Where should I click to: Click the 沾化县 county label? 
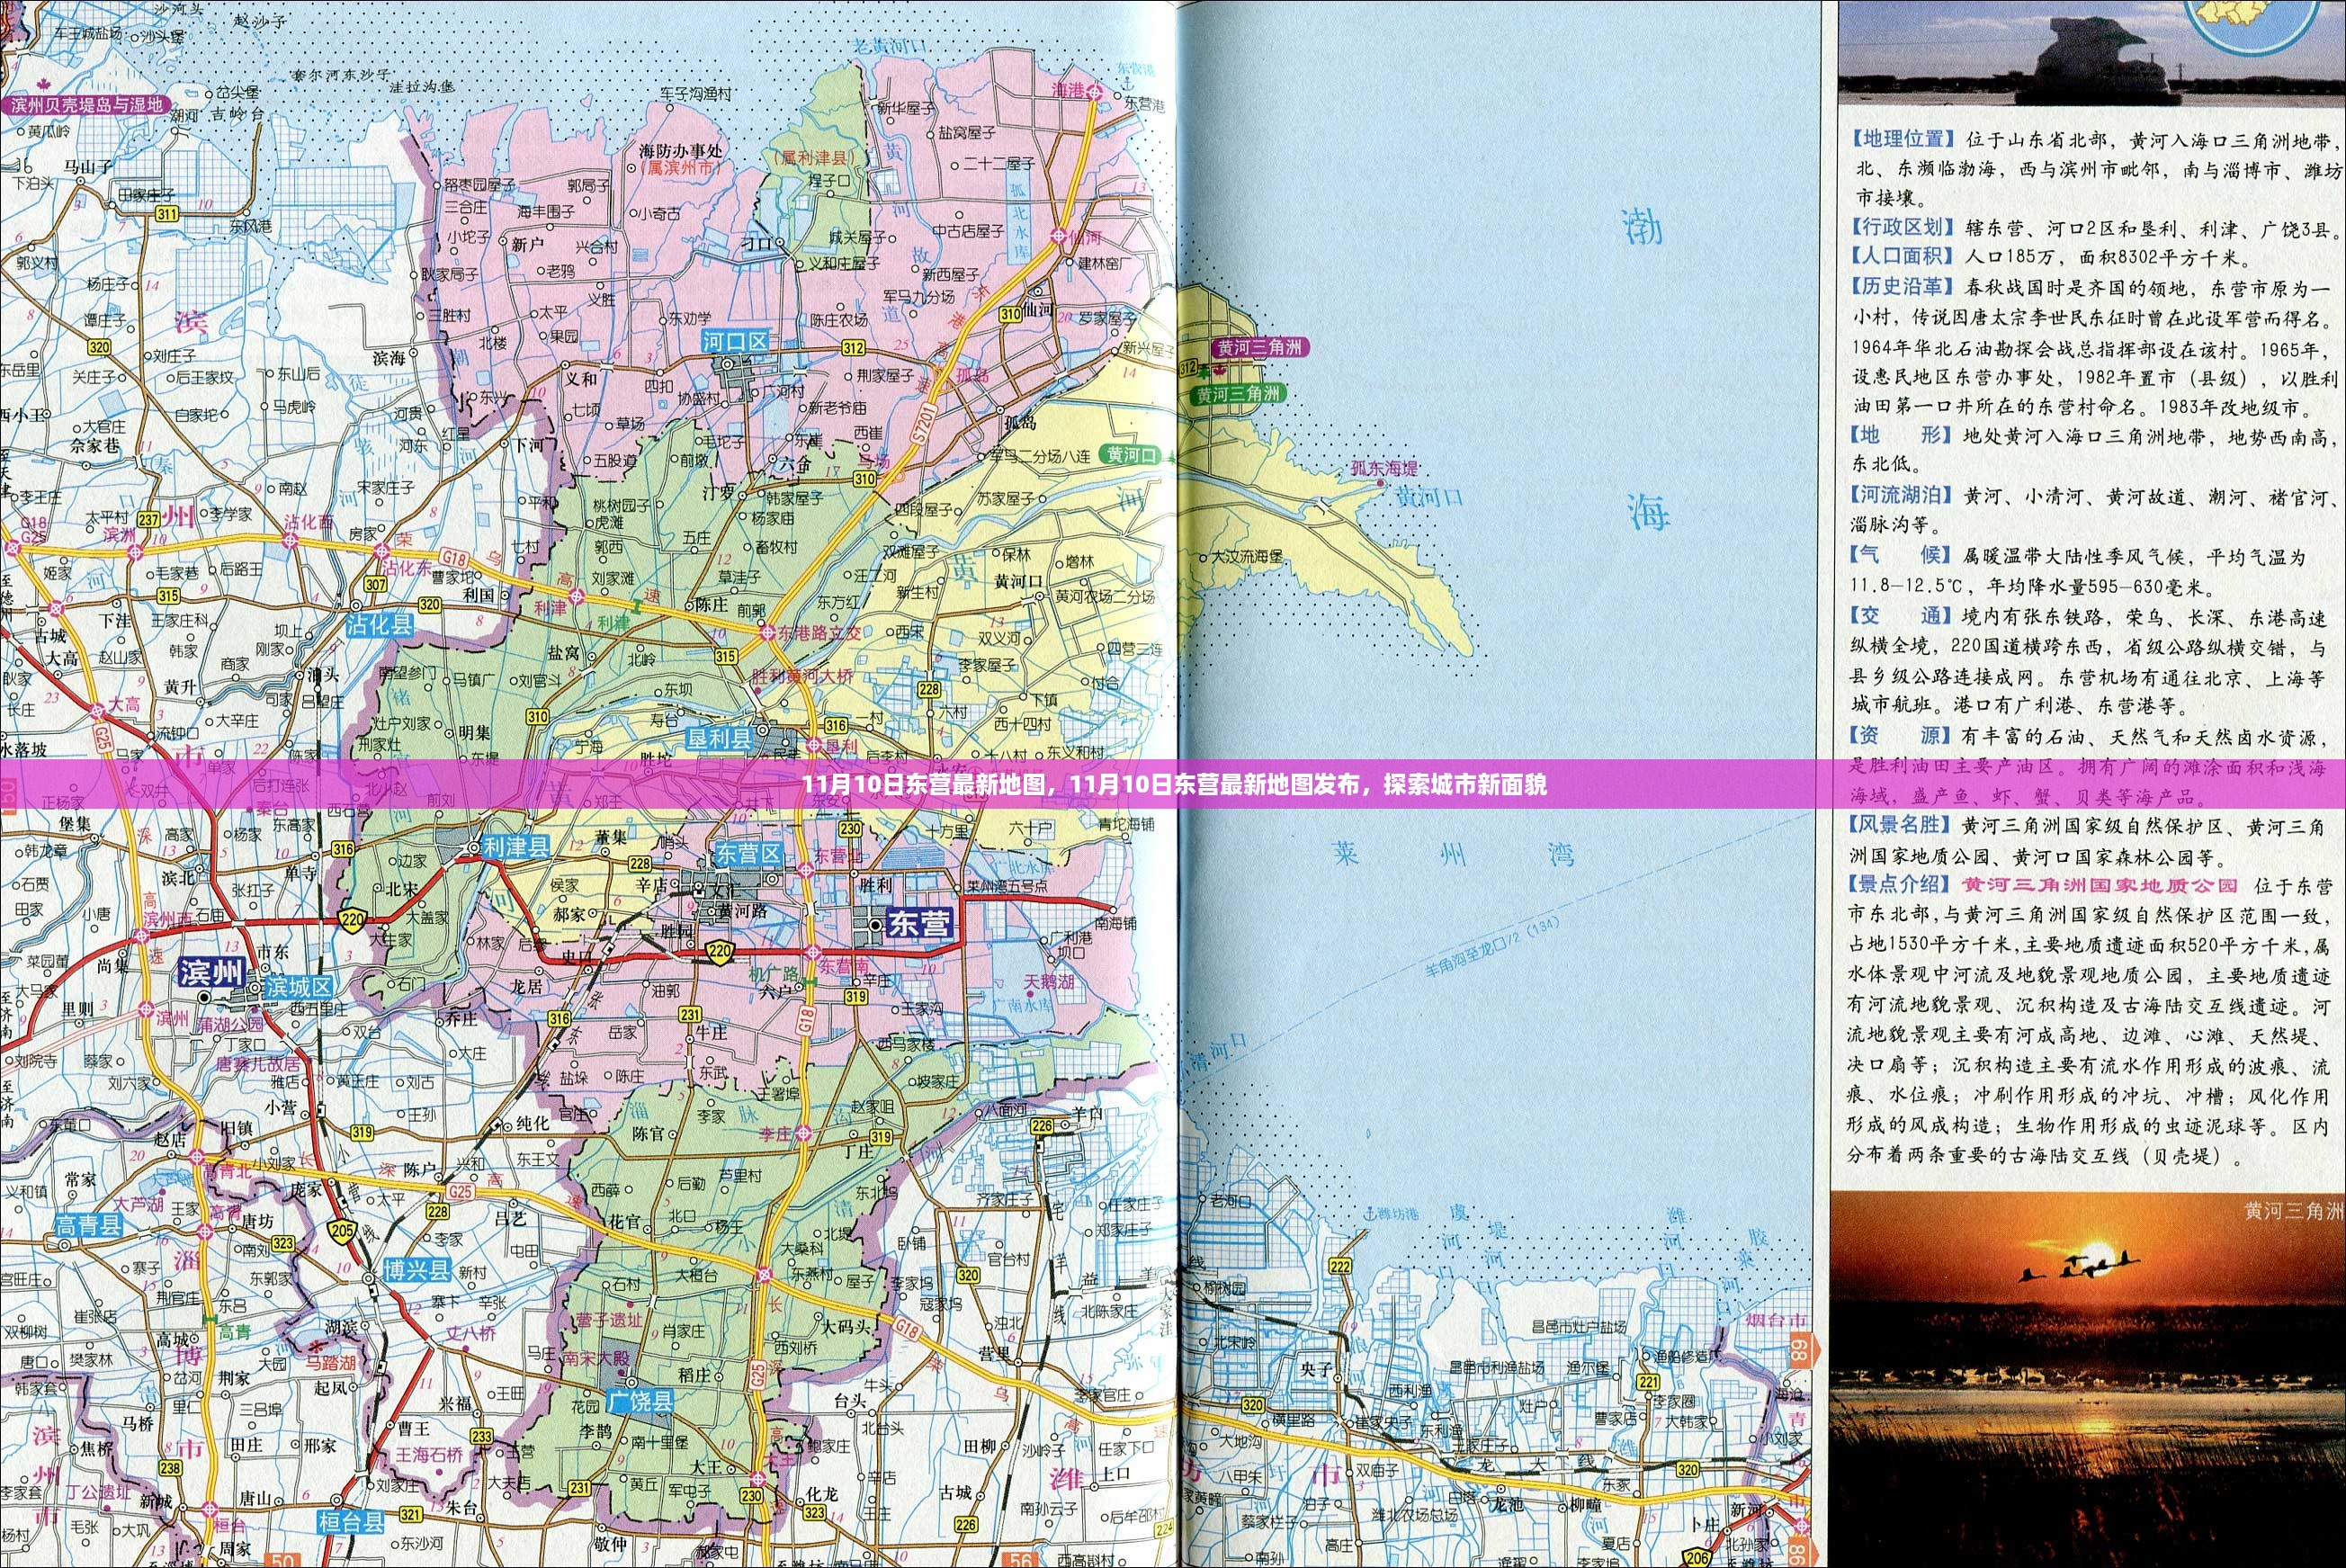click(x=379, y=626)
